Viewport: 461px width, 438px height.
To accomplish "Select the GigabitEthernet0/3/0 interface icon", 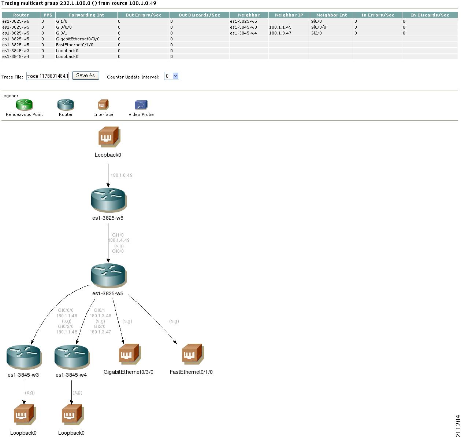I will coord(129,354).
